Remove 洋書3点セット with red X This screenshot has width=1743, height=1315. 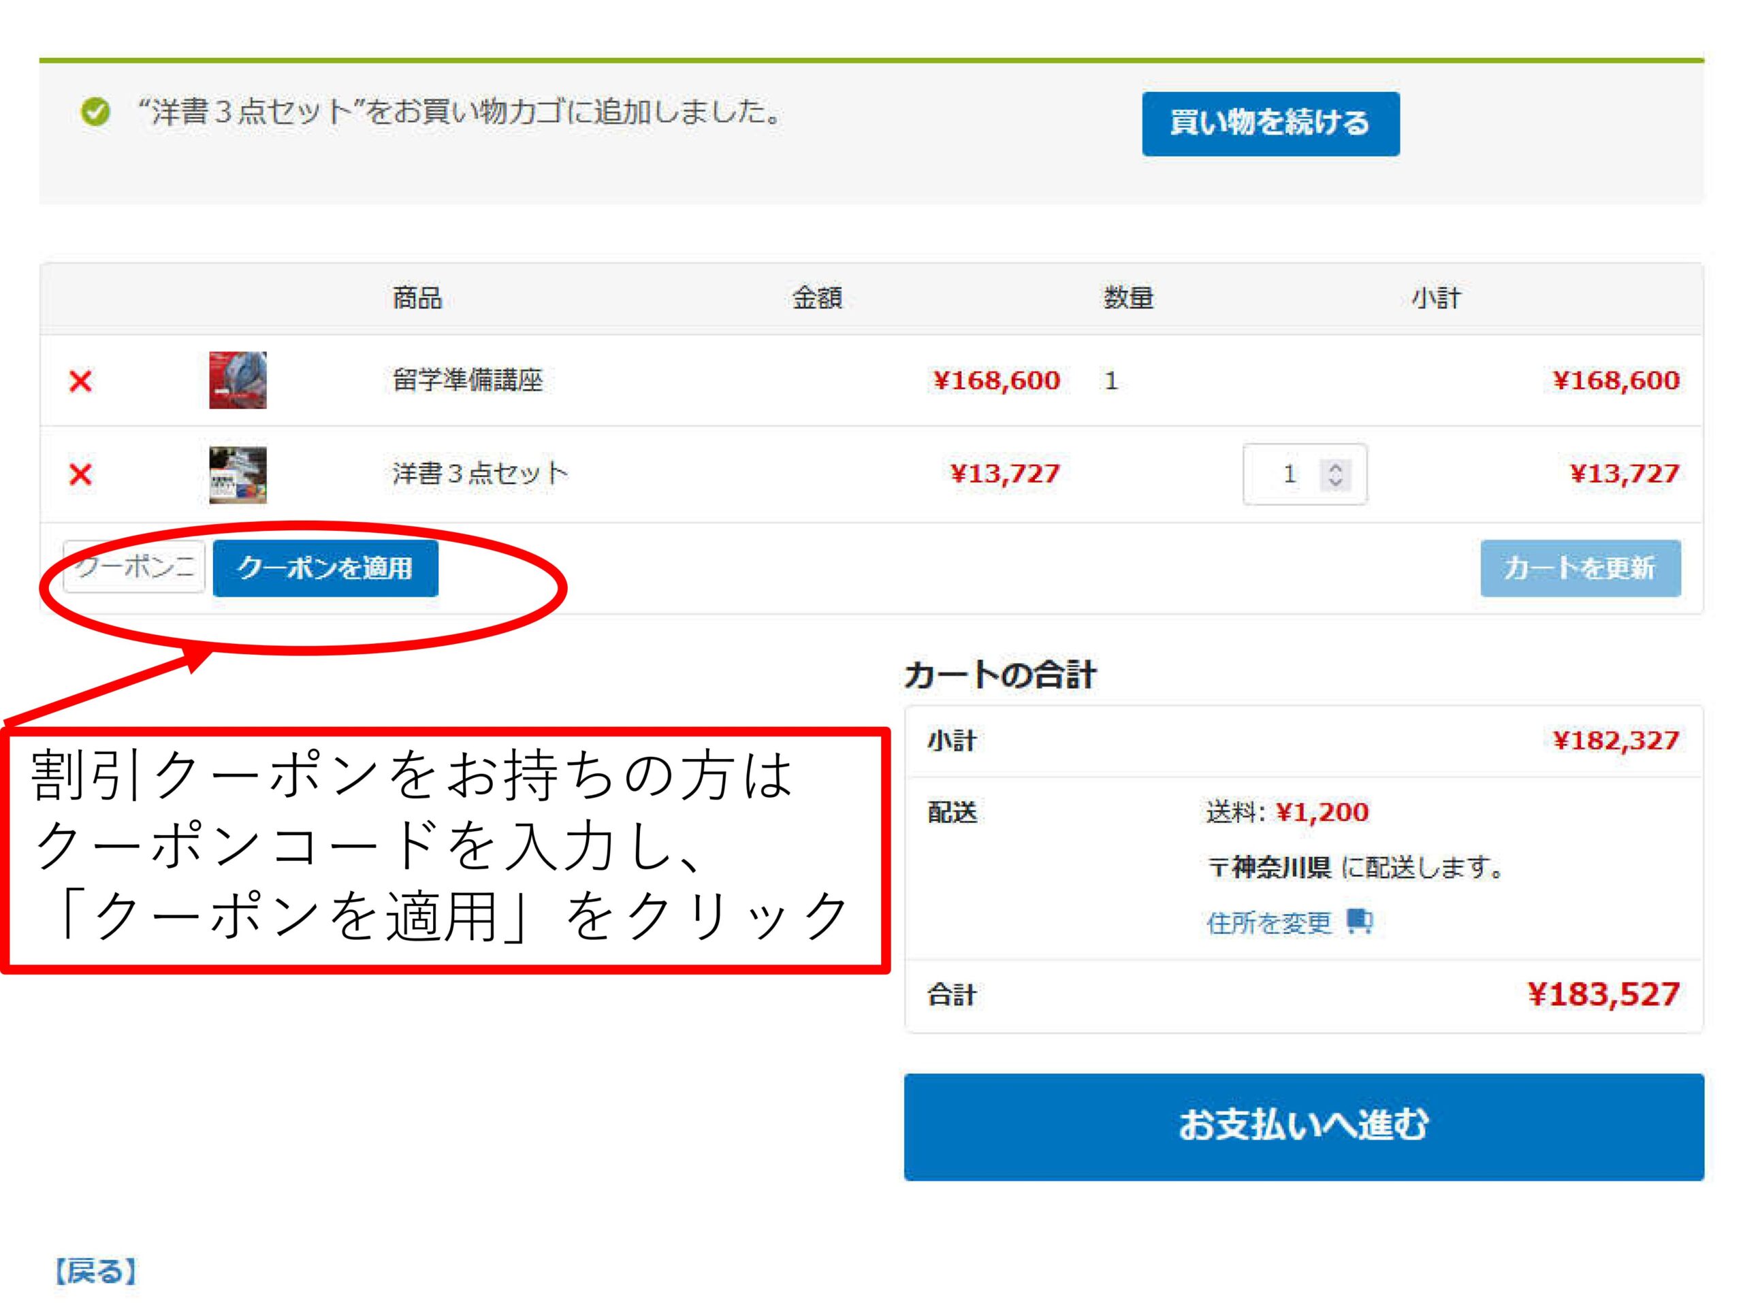point(80,474)
